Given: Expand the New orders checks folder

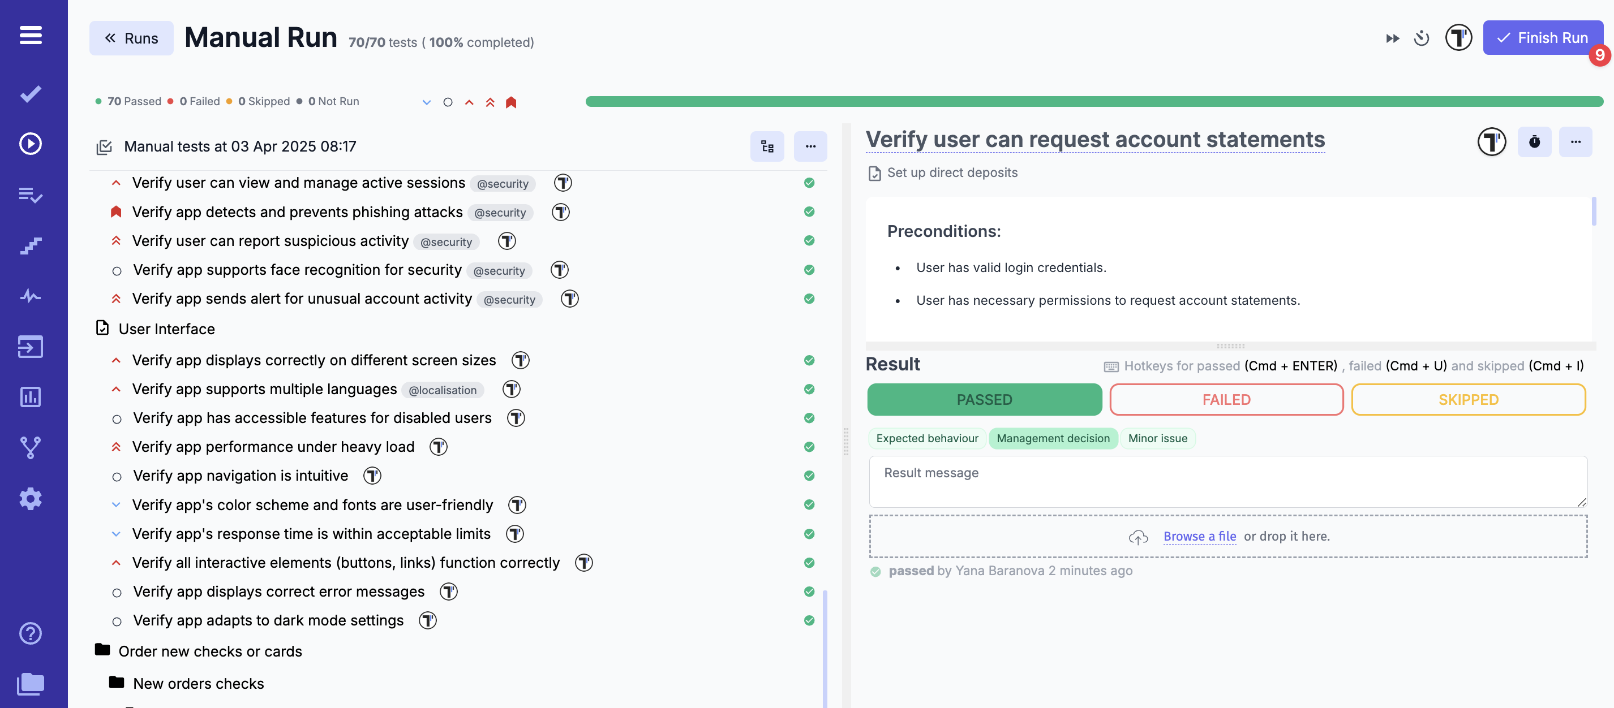Looking at the screenshot, I should click(x=198, y=684).
